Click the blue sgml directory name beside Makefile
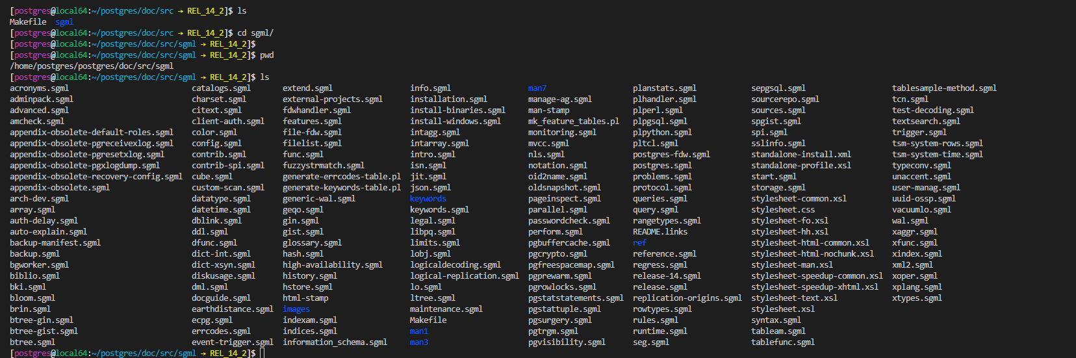This screenshot has width=1076, height=358. (x=64, y=22)
